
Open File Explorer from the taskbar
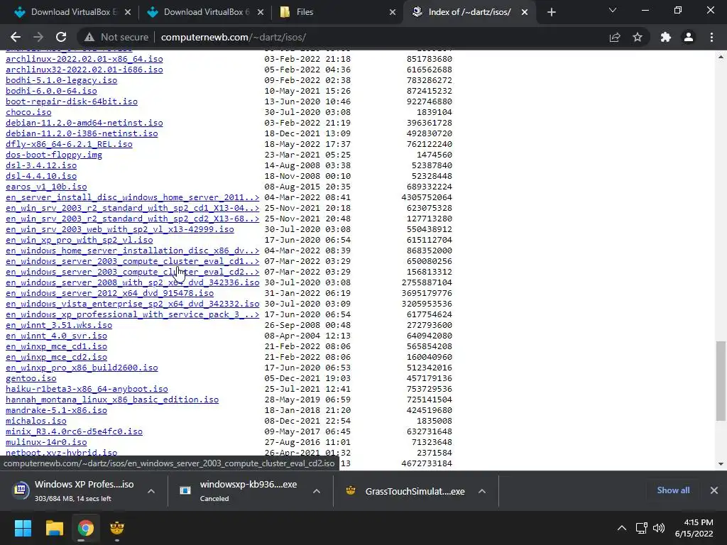click(x=54, y=528)
